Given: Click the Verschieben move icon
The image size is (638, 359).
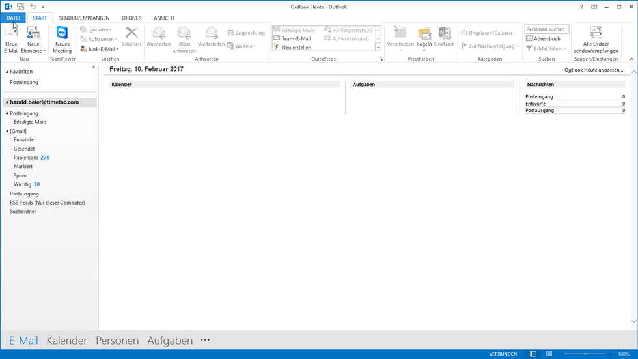Looking at the screenshot, I should (x=400, y=33).
